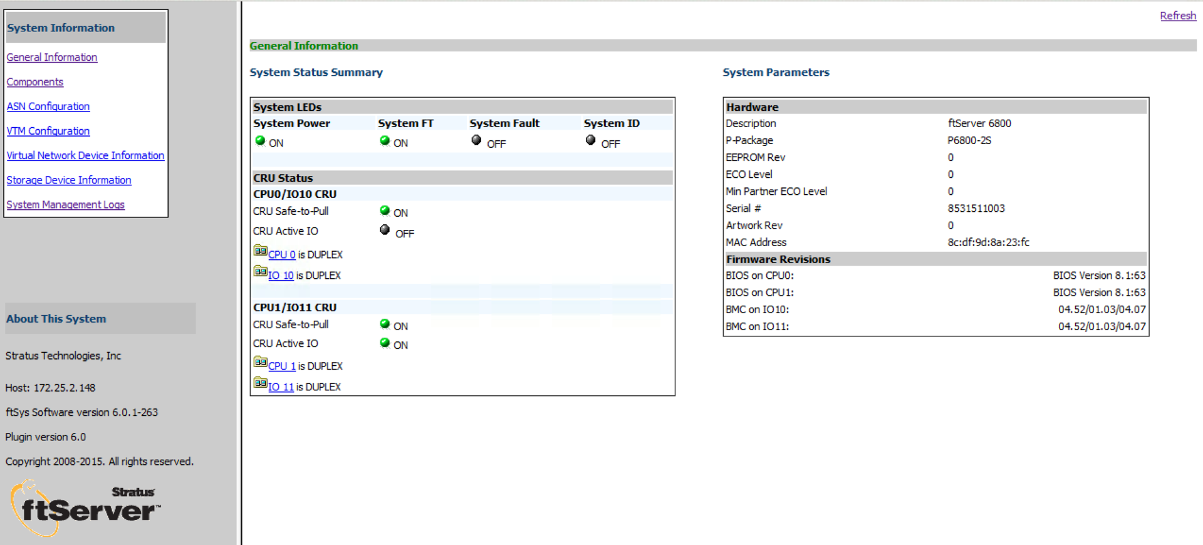Click the CPU0/IO10 CRU subheading

tap(295, 194)
